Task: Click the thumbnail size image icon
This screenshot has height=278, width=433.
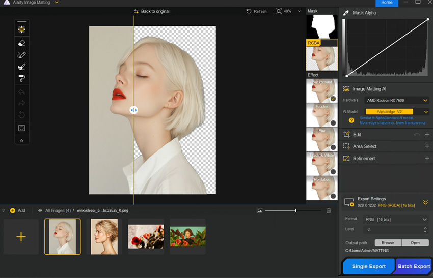Action: pyautogui.click(x=259, y=211)
